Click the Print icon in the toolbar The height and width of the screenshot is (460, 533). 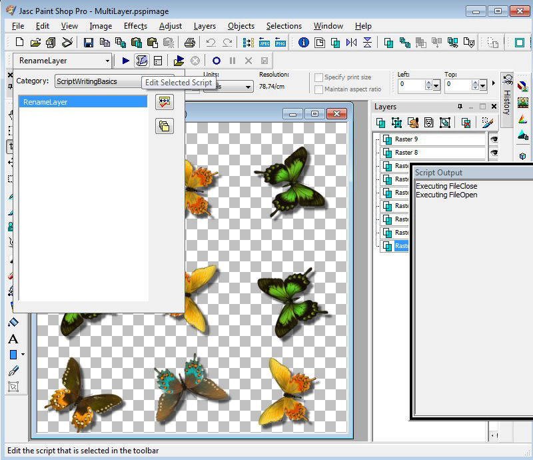(x=190, y=43)
